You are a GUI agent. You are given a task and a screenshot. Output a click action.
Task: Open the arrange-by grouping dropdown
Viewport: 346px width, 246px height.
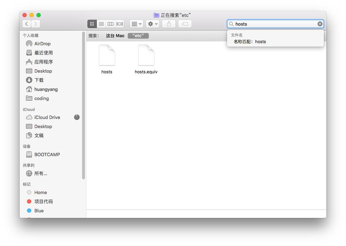(136, 24)
